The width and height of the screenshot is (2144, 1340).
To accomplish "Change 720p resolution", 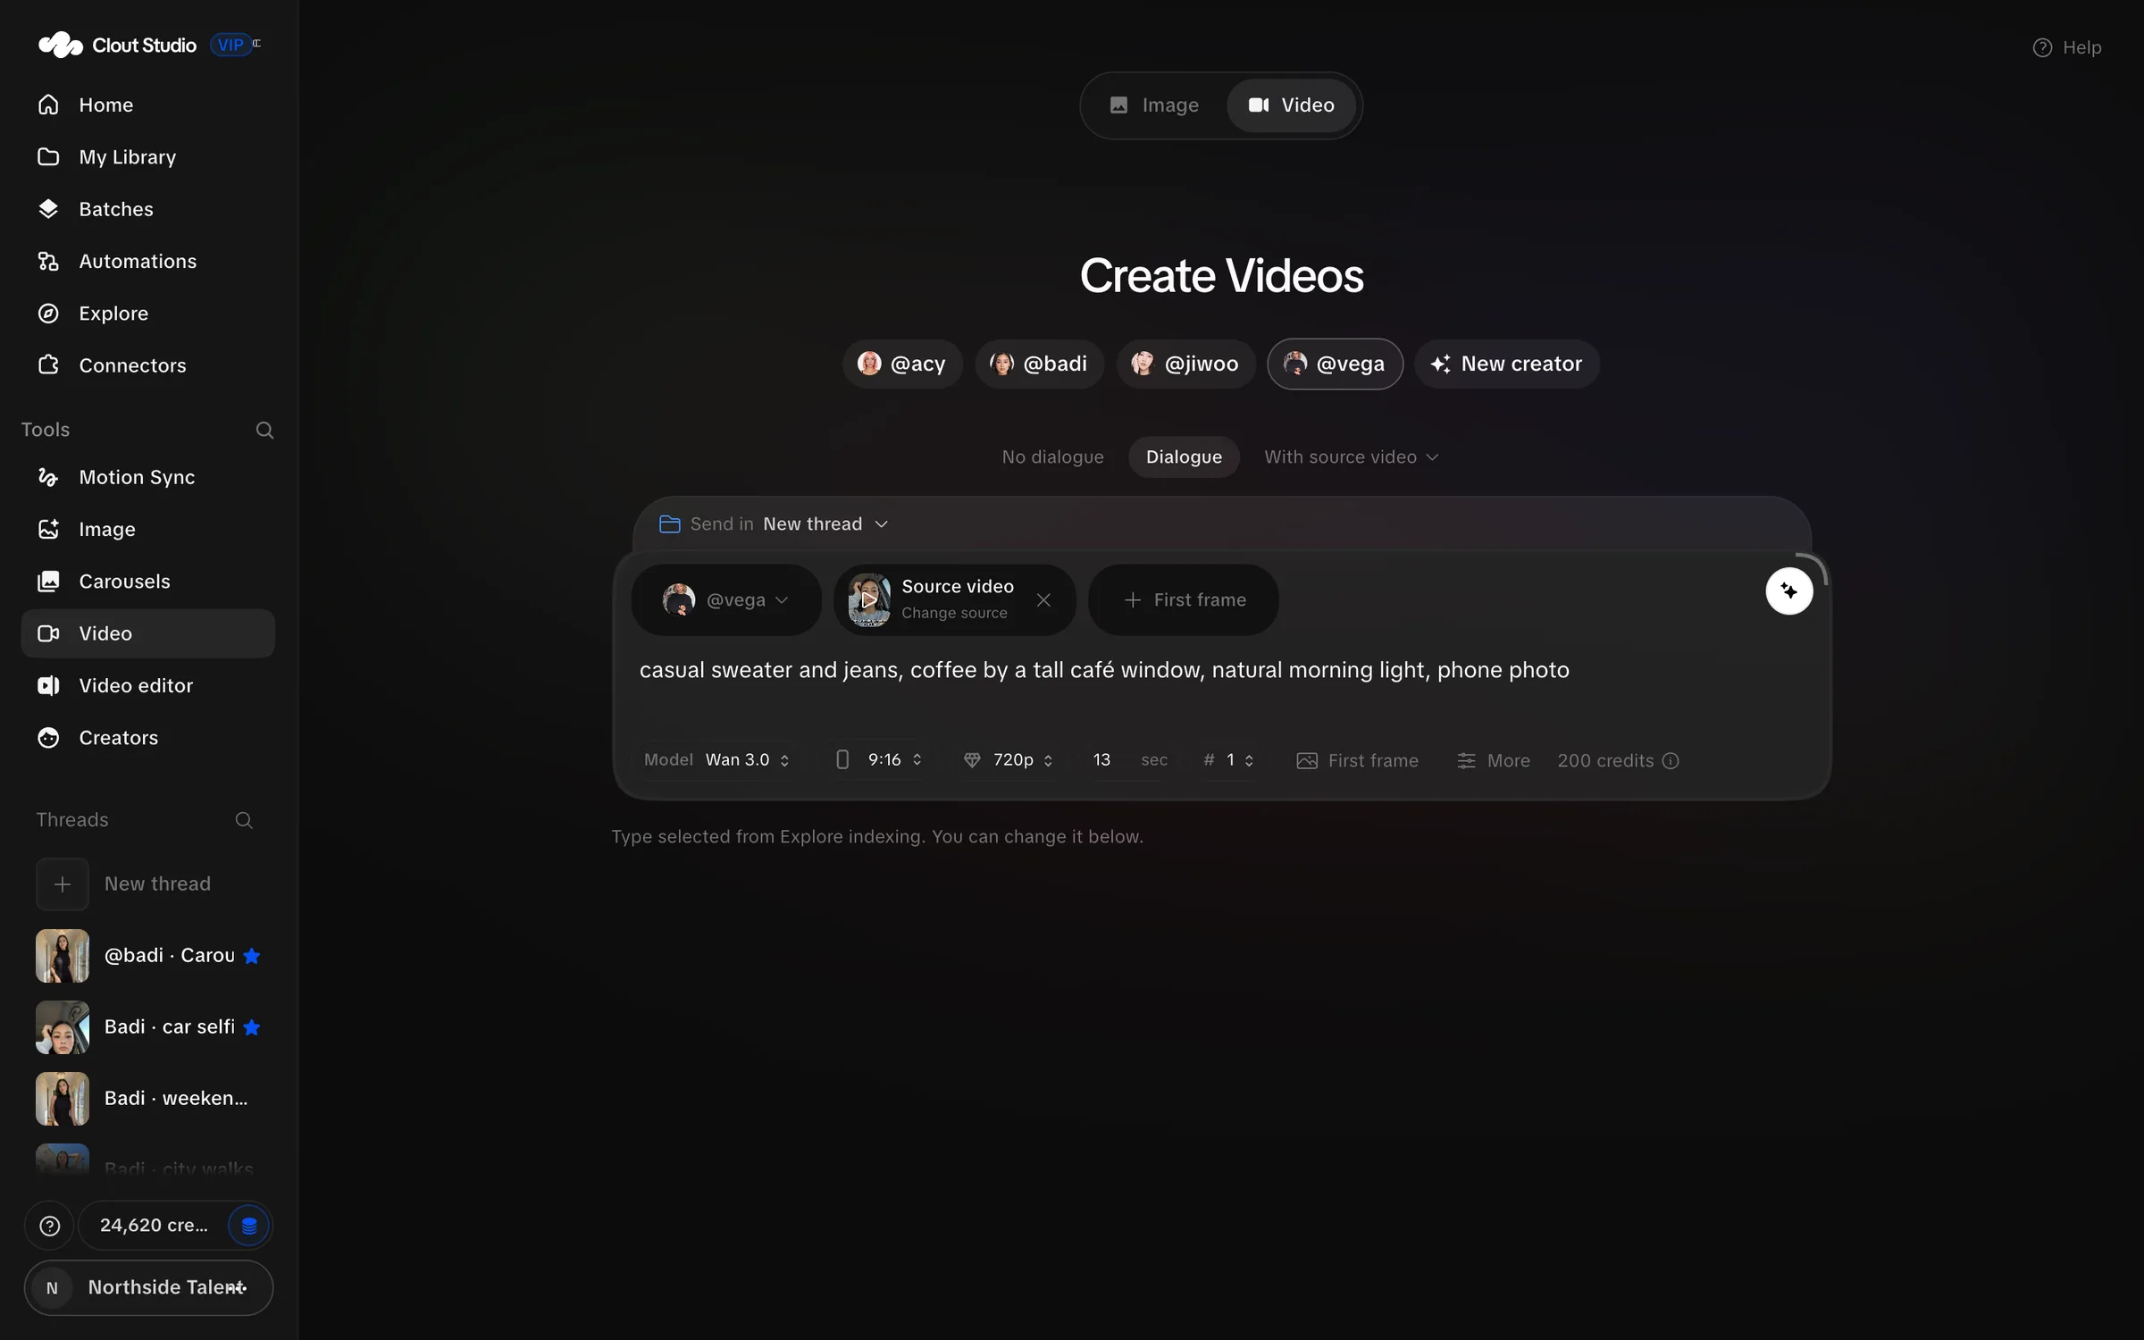I will coord(1009,760).
